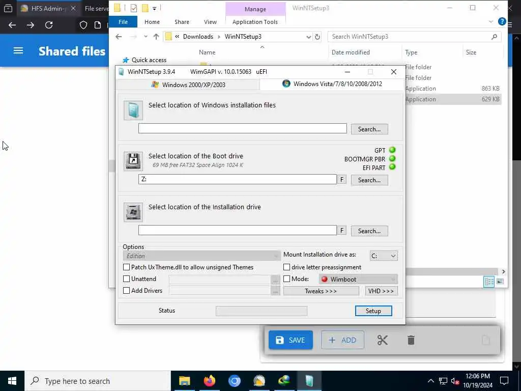
Task: Check the Unattend option
Action: tap(126, 278)
